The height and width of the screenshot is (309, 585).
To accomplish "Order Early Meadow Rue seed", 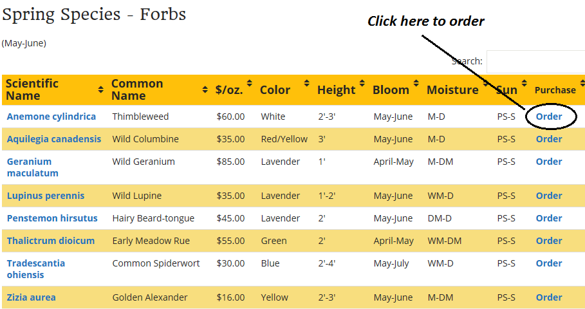I will pos(549,241).
